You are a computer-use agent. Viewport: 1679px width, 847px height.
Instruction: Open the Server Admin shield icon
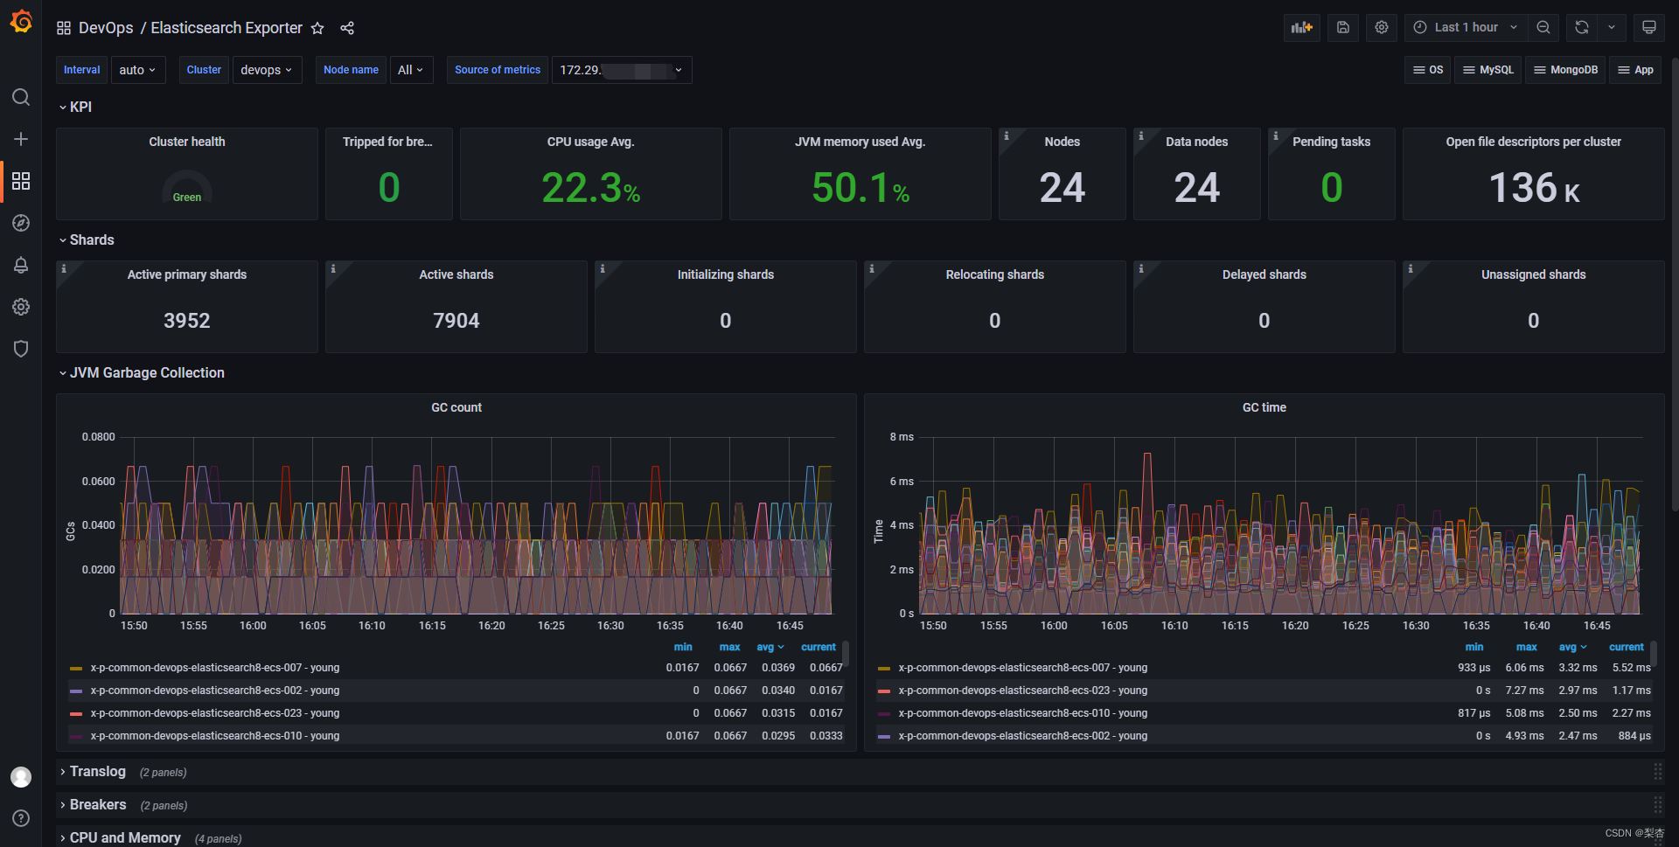[21, 349]
